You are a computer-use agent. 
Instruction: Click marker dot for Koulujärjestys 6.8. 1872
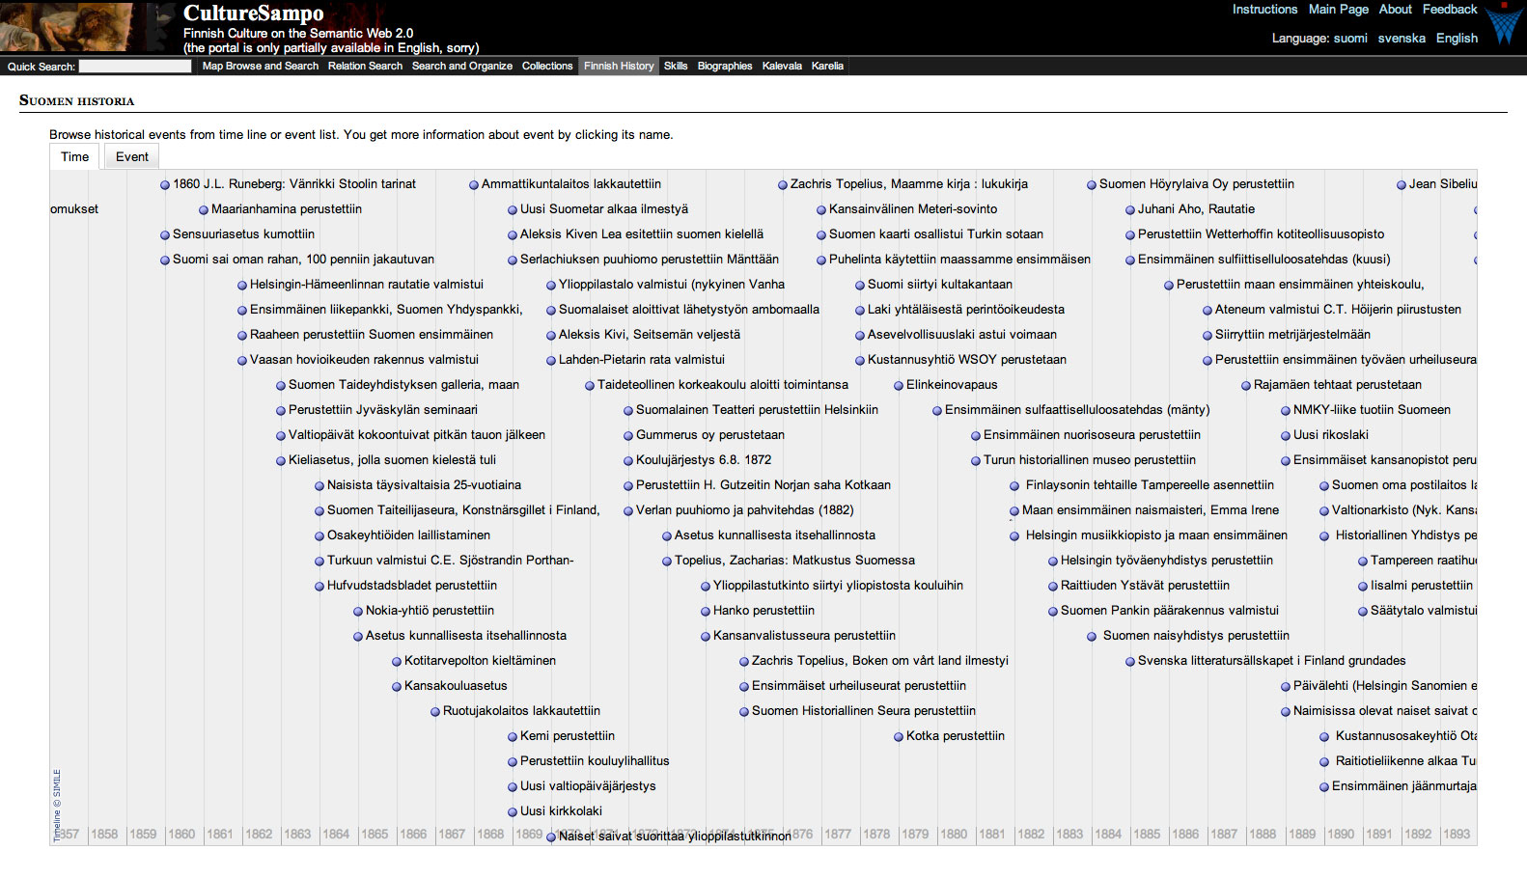coord(628,461)
